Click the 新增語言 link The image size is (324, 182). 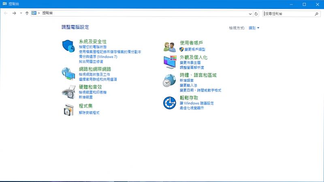(187, 80)
